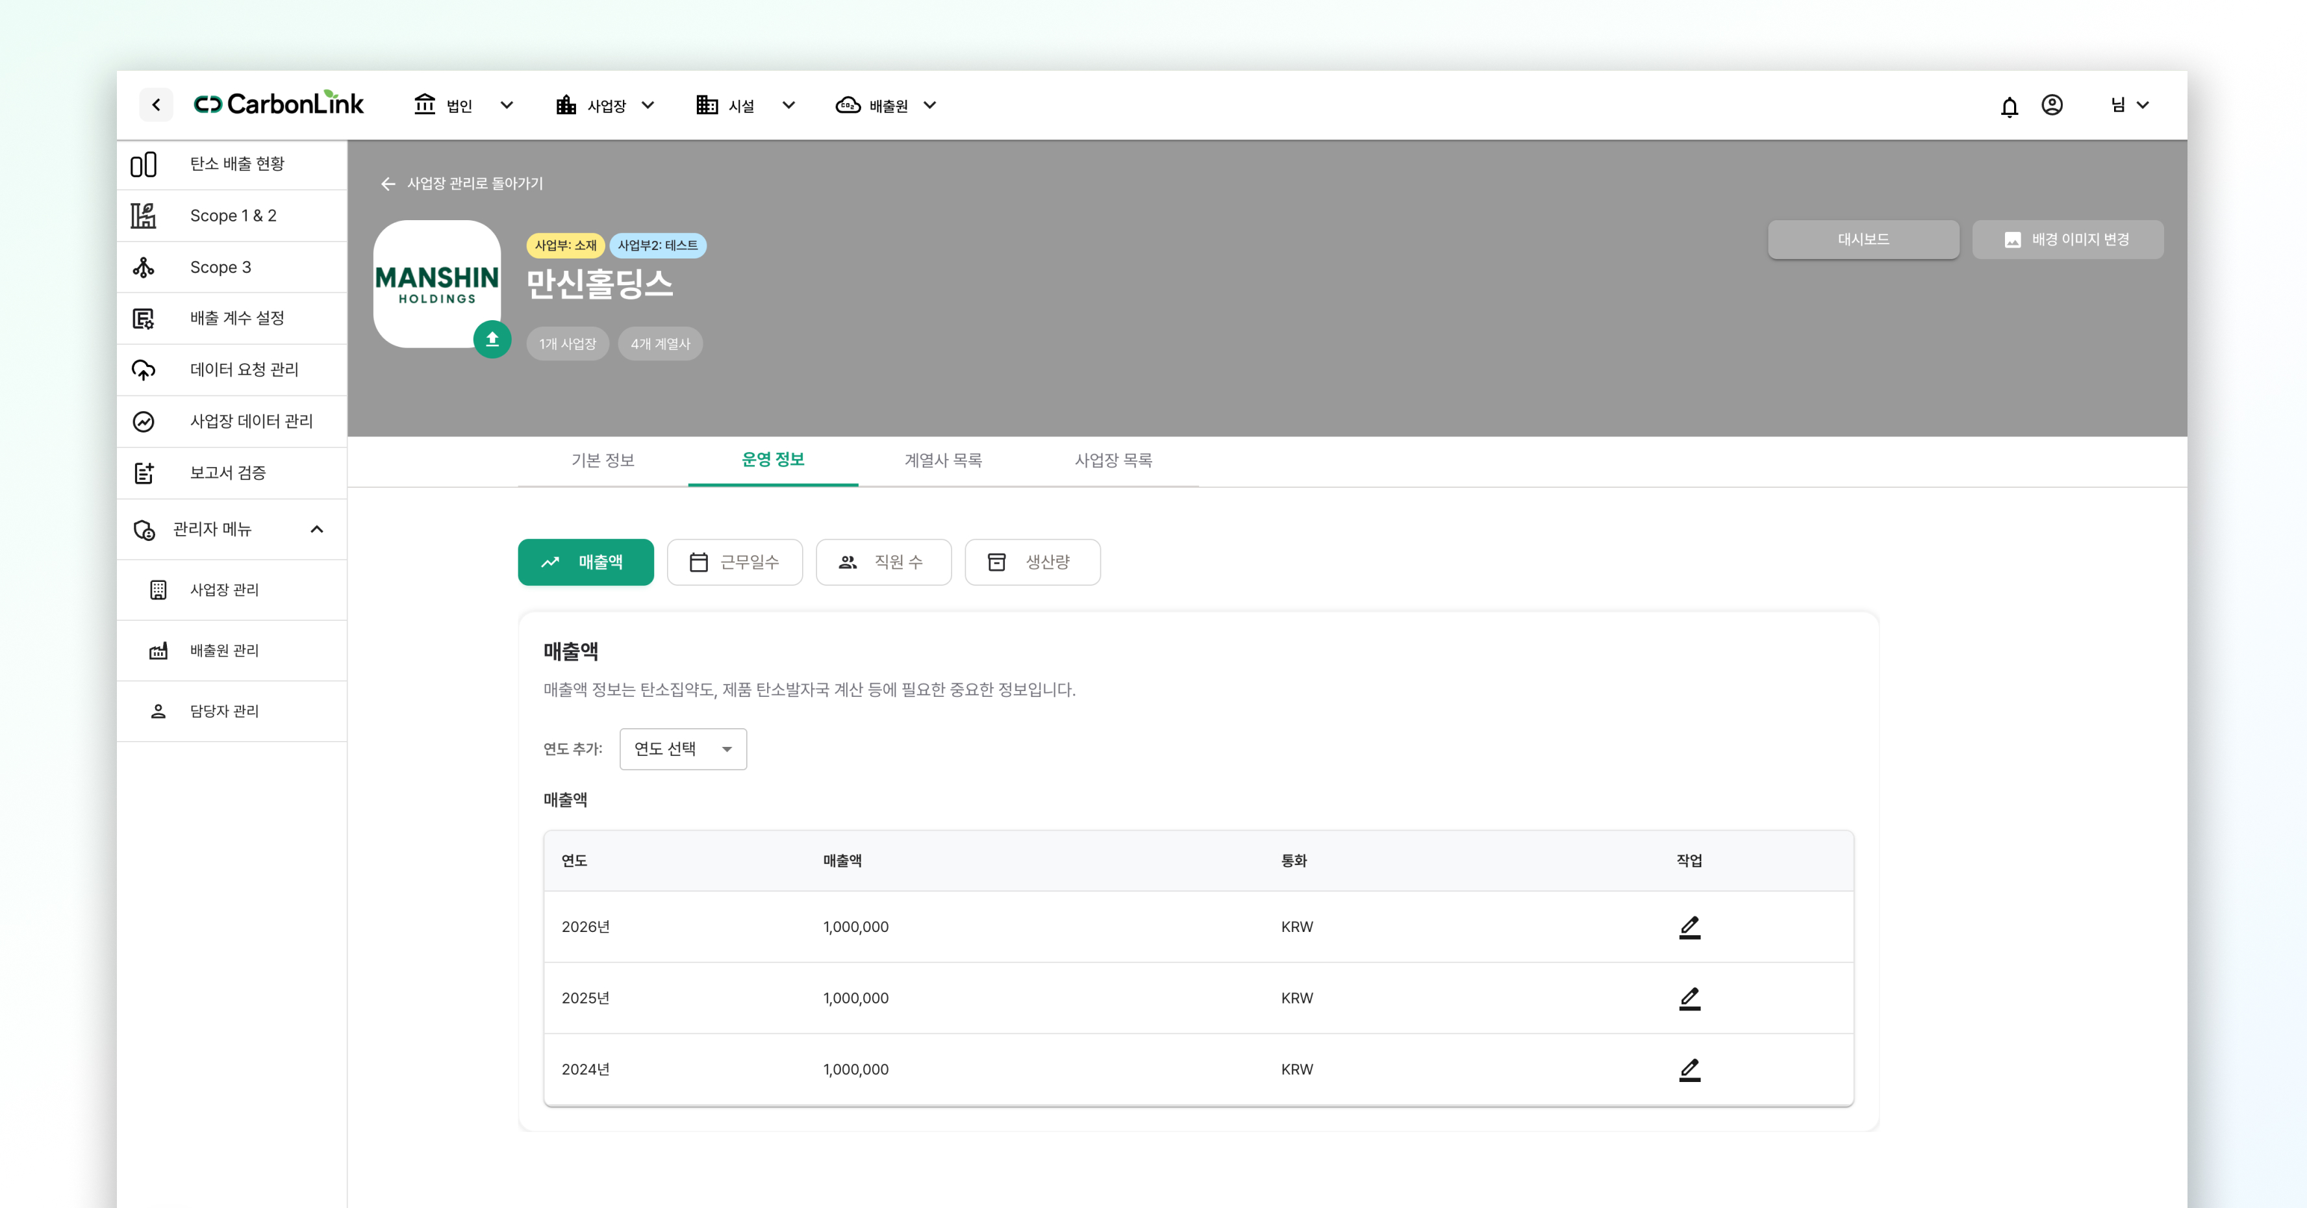Viewport: 2307px width, 1208px height.
Task: Collapse the 관리자 메뉴 section chevron
Action: pyautogui.click(x=316, y=529)
